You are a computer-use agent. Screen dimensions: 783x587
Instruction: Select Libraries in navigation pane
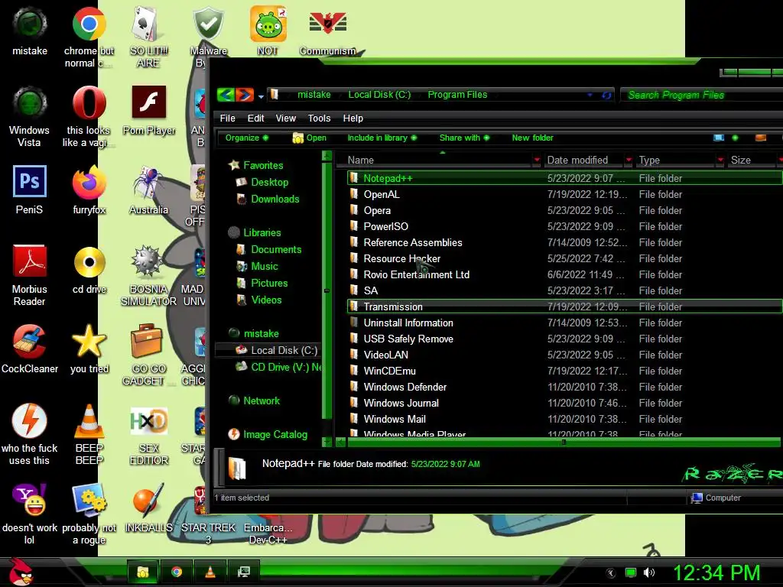coord(262,232)
